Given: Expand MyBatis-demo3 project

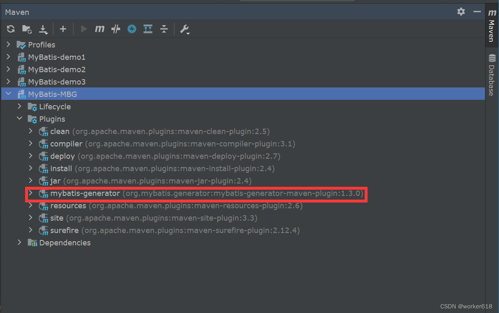Looking at the screenshot, I should coord(8,82).
